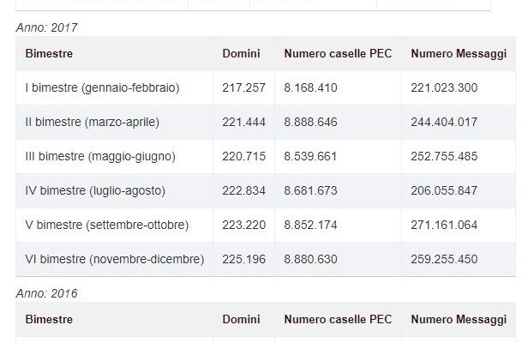522x343 pixels.
Task: Select the IV bimestre (luglio-agosto) row label
Action: pos(95,191)
